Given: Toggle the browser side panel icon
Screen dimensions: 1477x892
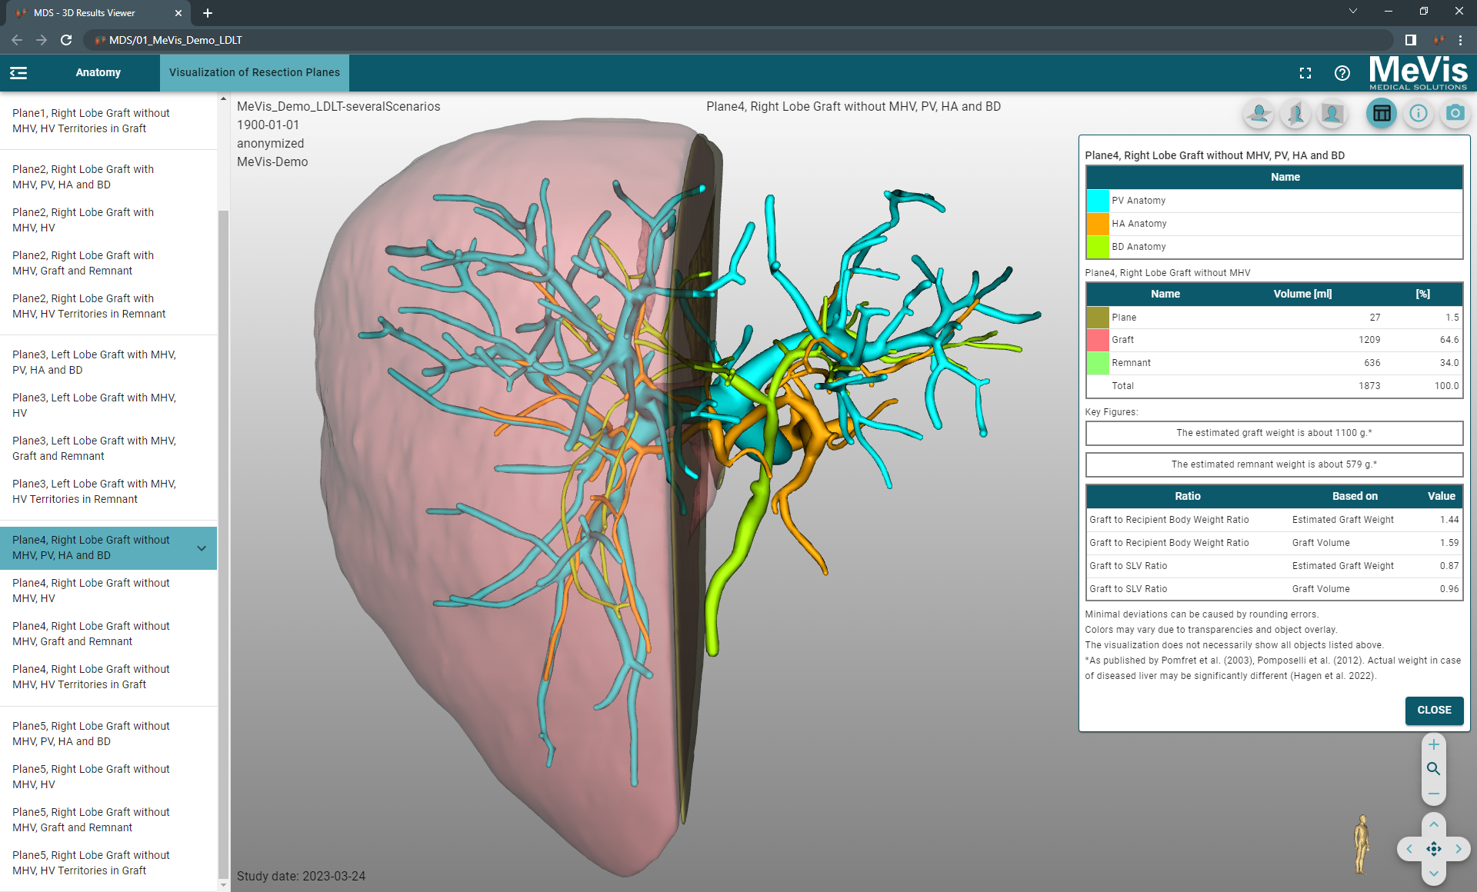Looking at the screenshot, I should point(1411,40).
